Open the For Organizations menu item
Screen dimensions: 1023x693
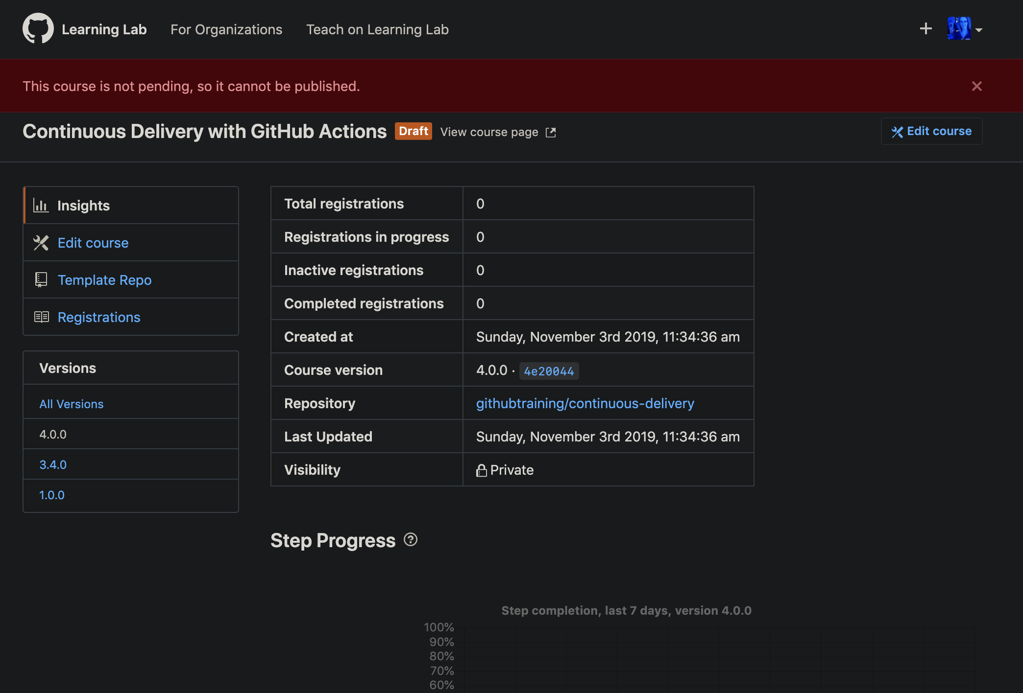(226, 29)
